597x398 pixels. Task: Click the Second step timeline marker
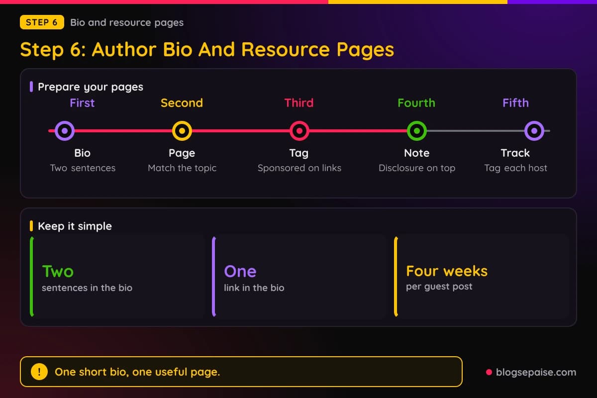pos(182,131)
